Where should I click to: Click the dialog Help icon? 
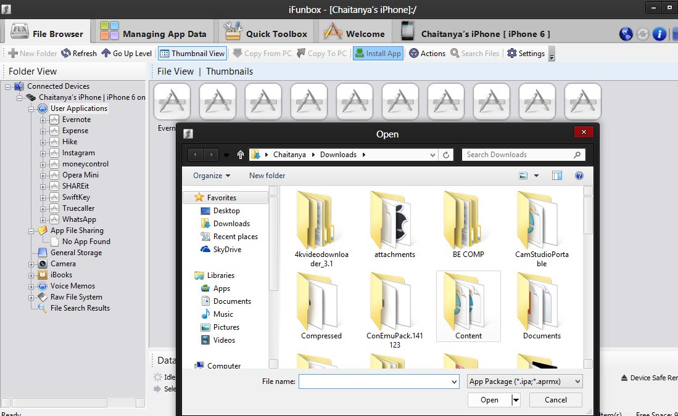pyautogui.click(x=579, y=176)
